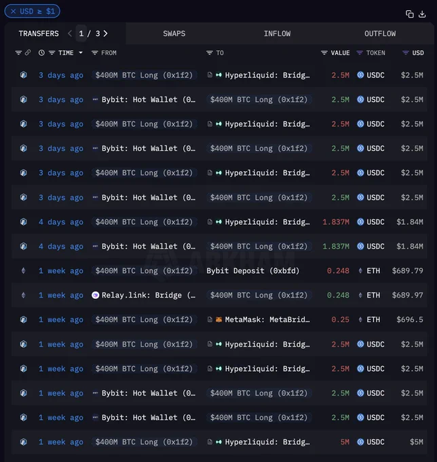
Task: Go to the previous transfers page
Action: 70,33
